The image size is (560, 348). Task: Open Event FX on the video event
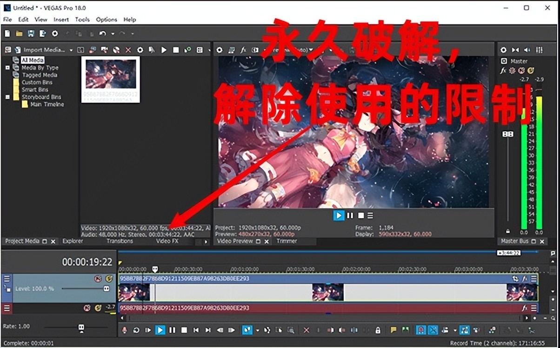[525, 279]
